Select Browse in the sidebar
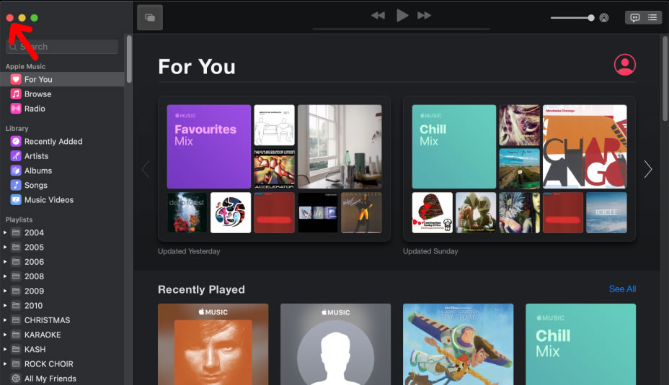Viewport: 669px width, 385px height. pyautogui.click(x=37, y=94)
